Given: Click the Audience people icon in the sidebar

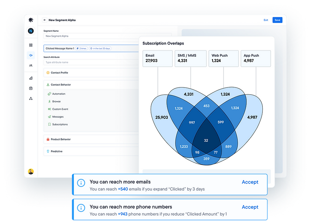Looking at the screenshot, I should [31, 65].
